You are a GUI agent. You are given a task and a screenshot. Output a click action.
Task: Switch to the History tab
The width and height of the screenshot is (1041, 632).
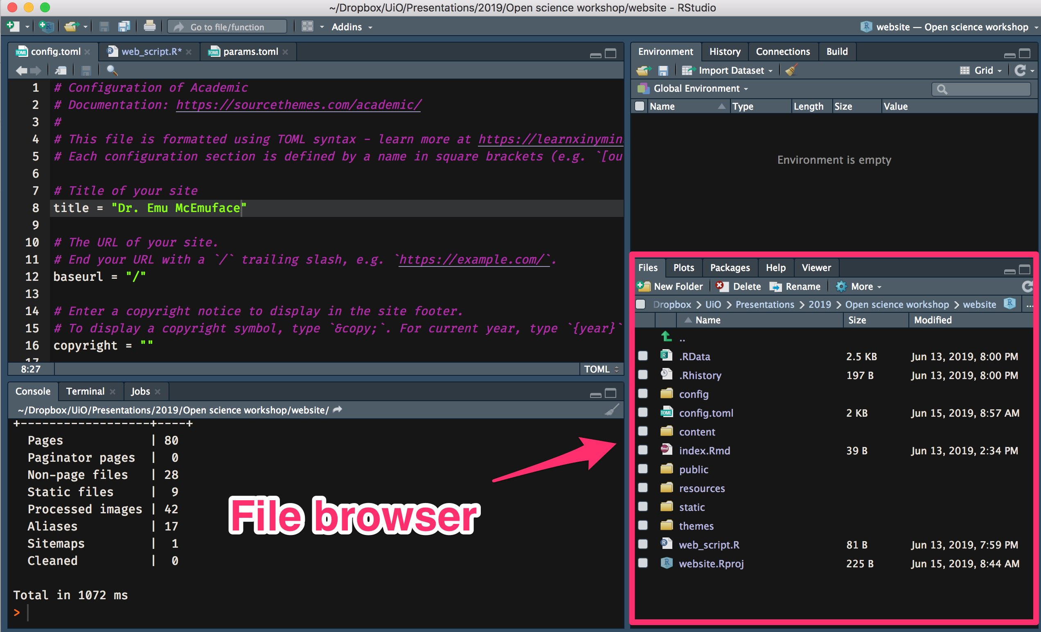[x=724, y=51]
